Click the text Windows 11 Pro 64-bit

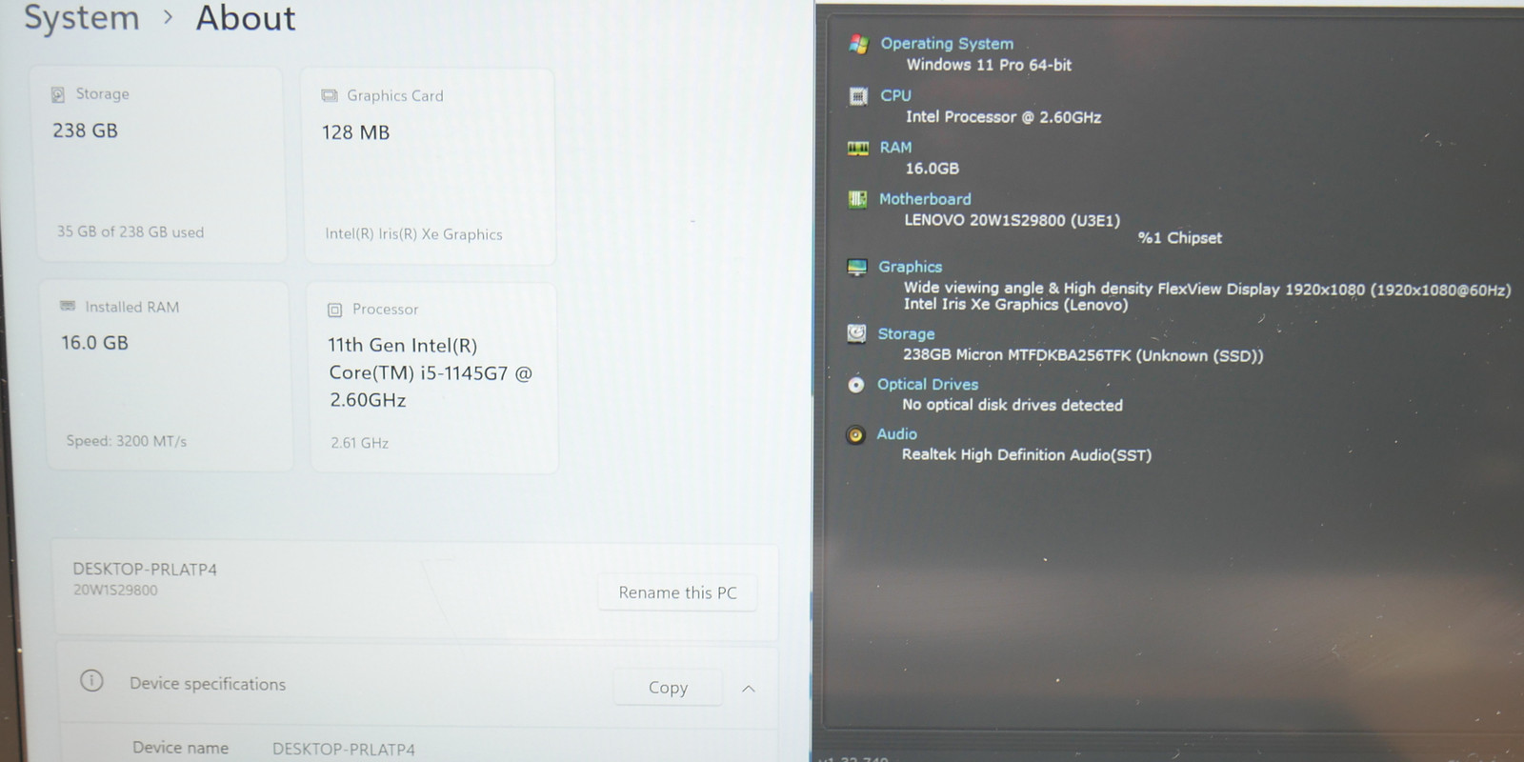point(989,65)
